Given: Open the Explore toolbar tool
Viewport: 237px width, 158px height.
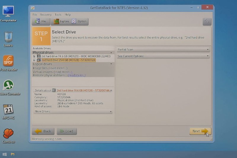Looking at the screenshot, I should click(61, 21).
